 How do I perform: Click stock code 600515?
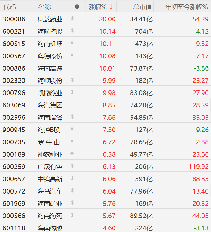tap(14, 44)
